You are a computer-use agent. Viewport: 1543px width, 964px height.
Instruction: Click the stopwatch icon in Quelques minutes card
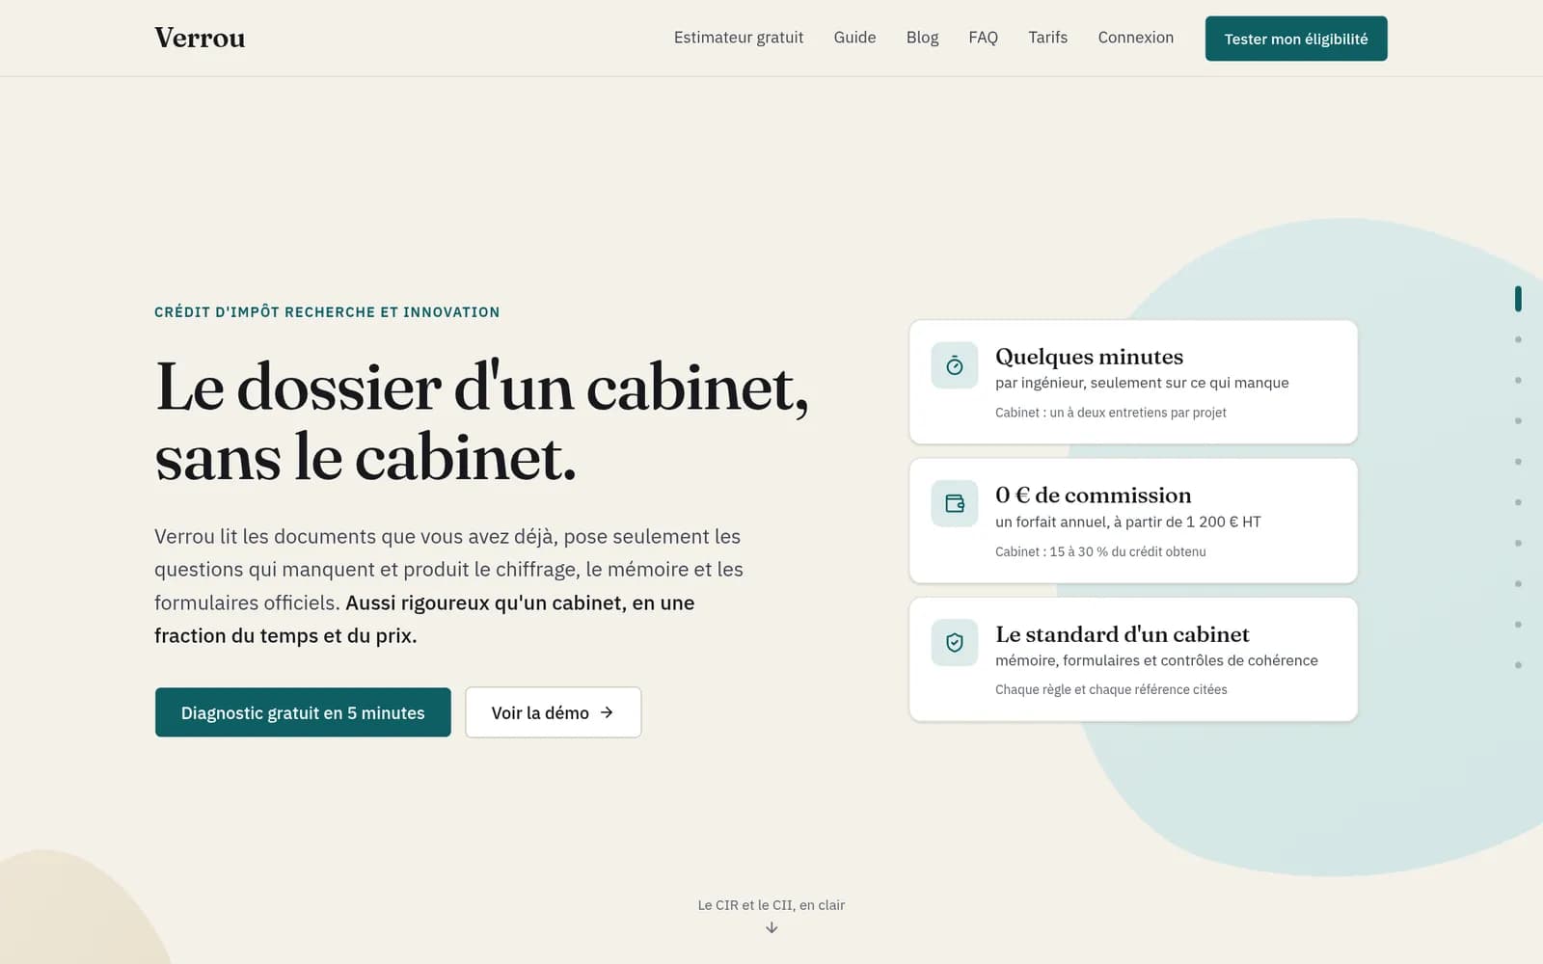[955, 365]
